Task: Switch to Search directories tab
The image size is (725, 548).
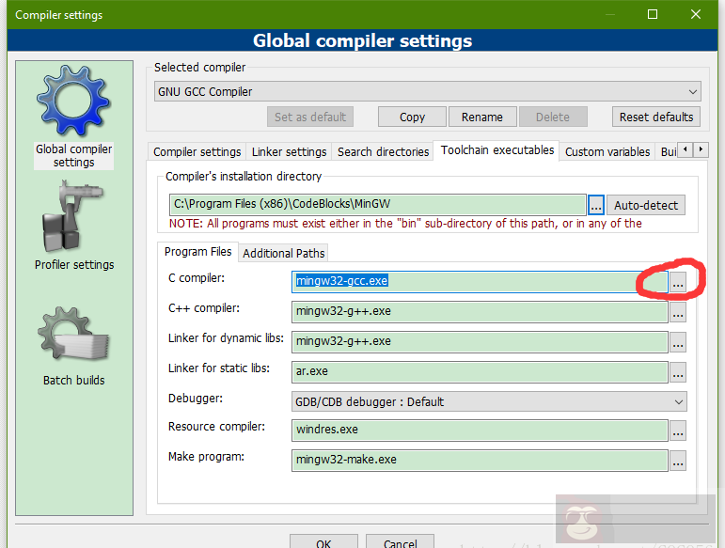Action: pos(382,151)
